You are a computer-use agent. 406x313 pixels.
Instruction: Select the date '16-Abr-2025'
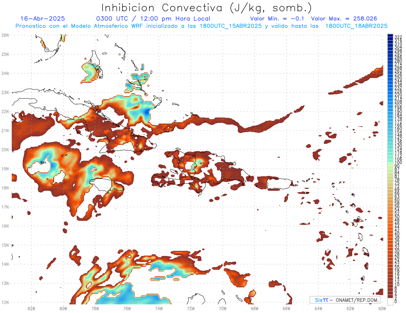click(x=43, y=19)
